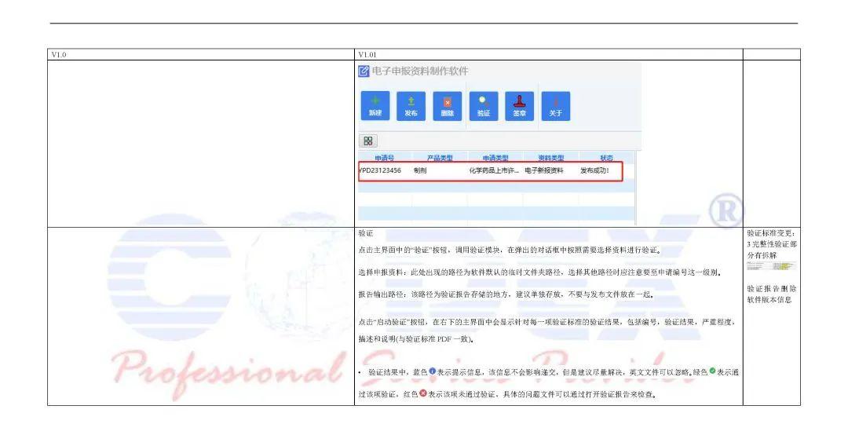Click the app logo beside 电子申报资料制作软件
This screenshot has width=848, height=424.
[x=364, y=71]
